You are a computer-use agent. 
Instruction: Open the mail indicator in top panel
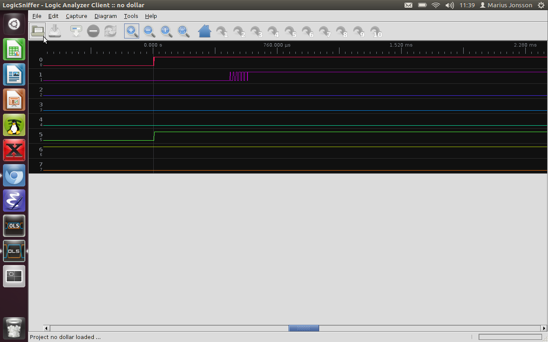click(x=408, y=5)
